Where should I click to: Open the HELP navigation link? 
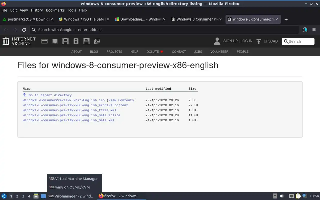[134, 52]
